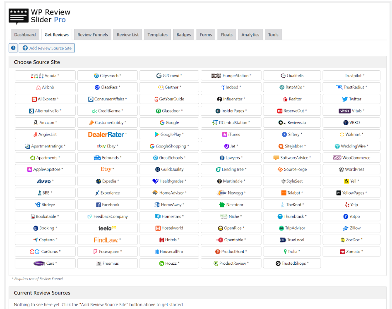This screenshot has width=392, height=309.
Task: Choose the Trustpilot source
Action: point(351,76)
